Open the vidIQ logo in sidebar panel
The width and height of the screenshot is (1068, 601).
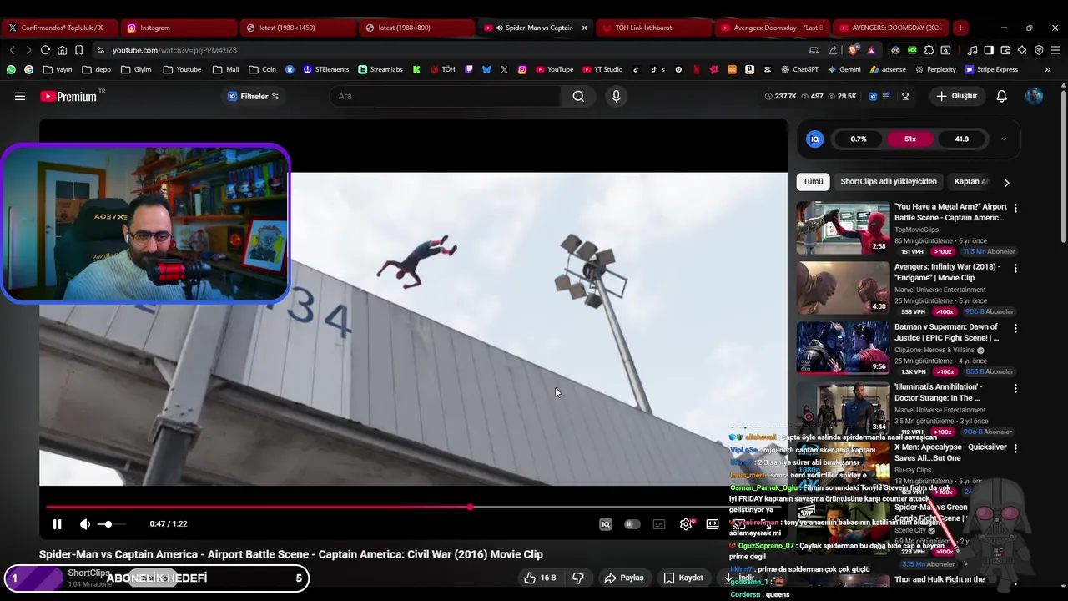point(815,139)
